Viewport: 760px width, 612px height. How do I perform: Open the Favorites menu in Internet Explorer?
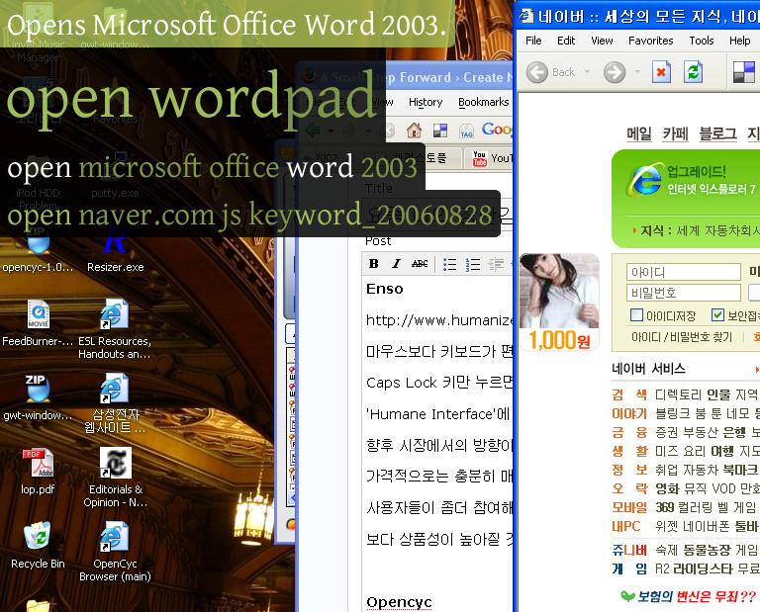[650, 41]
